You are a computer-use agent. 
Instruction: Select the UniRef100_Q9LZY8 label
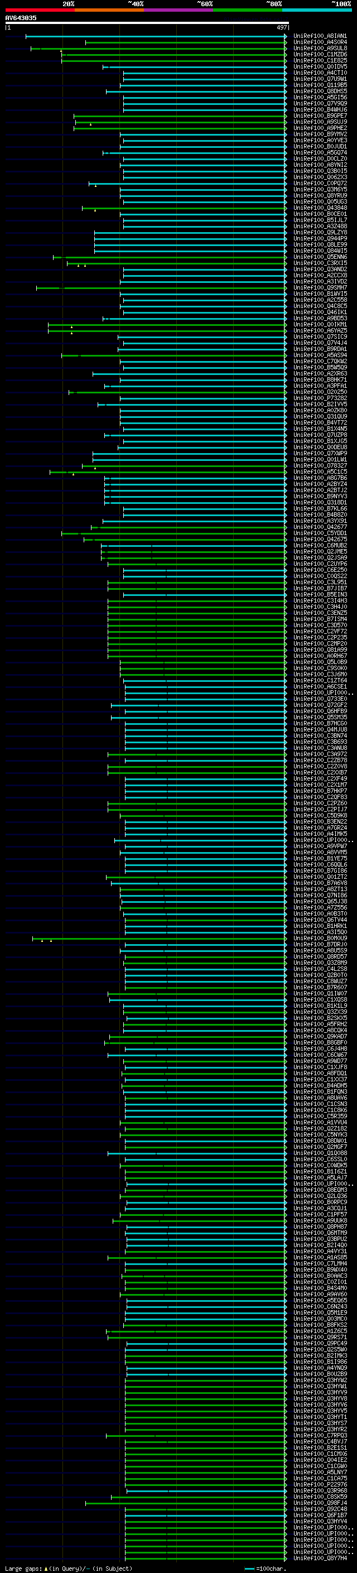coord(320,232)
